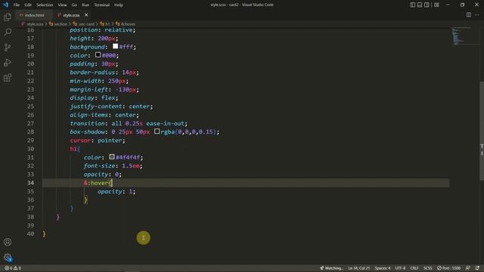Expand the h1 breadcrumb item

[105, 24]
